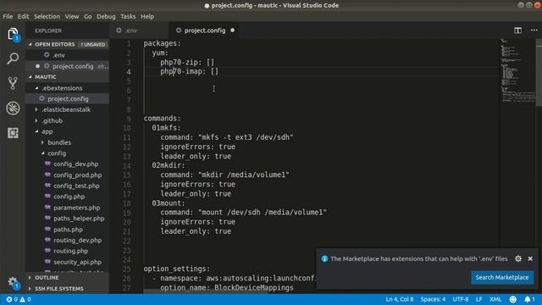Open the Debug menu
This screenshot has height=305, width=542.
pyautogui.click(x=106, y=16)
